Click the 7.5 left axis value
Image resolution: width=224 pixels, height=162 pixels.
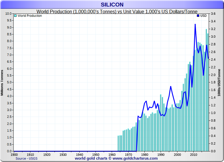point(9,48)
